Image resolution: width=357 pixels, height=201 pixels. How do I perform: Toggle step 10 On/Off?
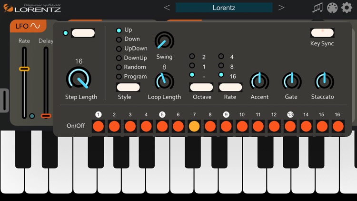pyautogui.click(x=242, y=126)
